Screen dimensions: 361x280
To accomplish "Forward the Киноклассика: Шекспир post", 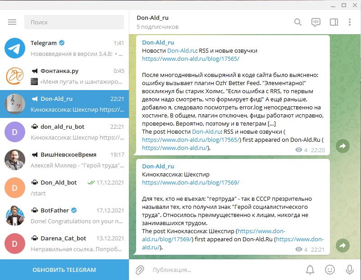I will (x=343, y=245).
